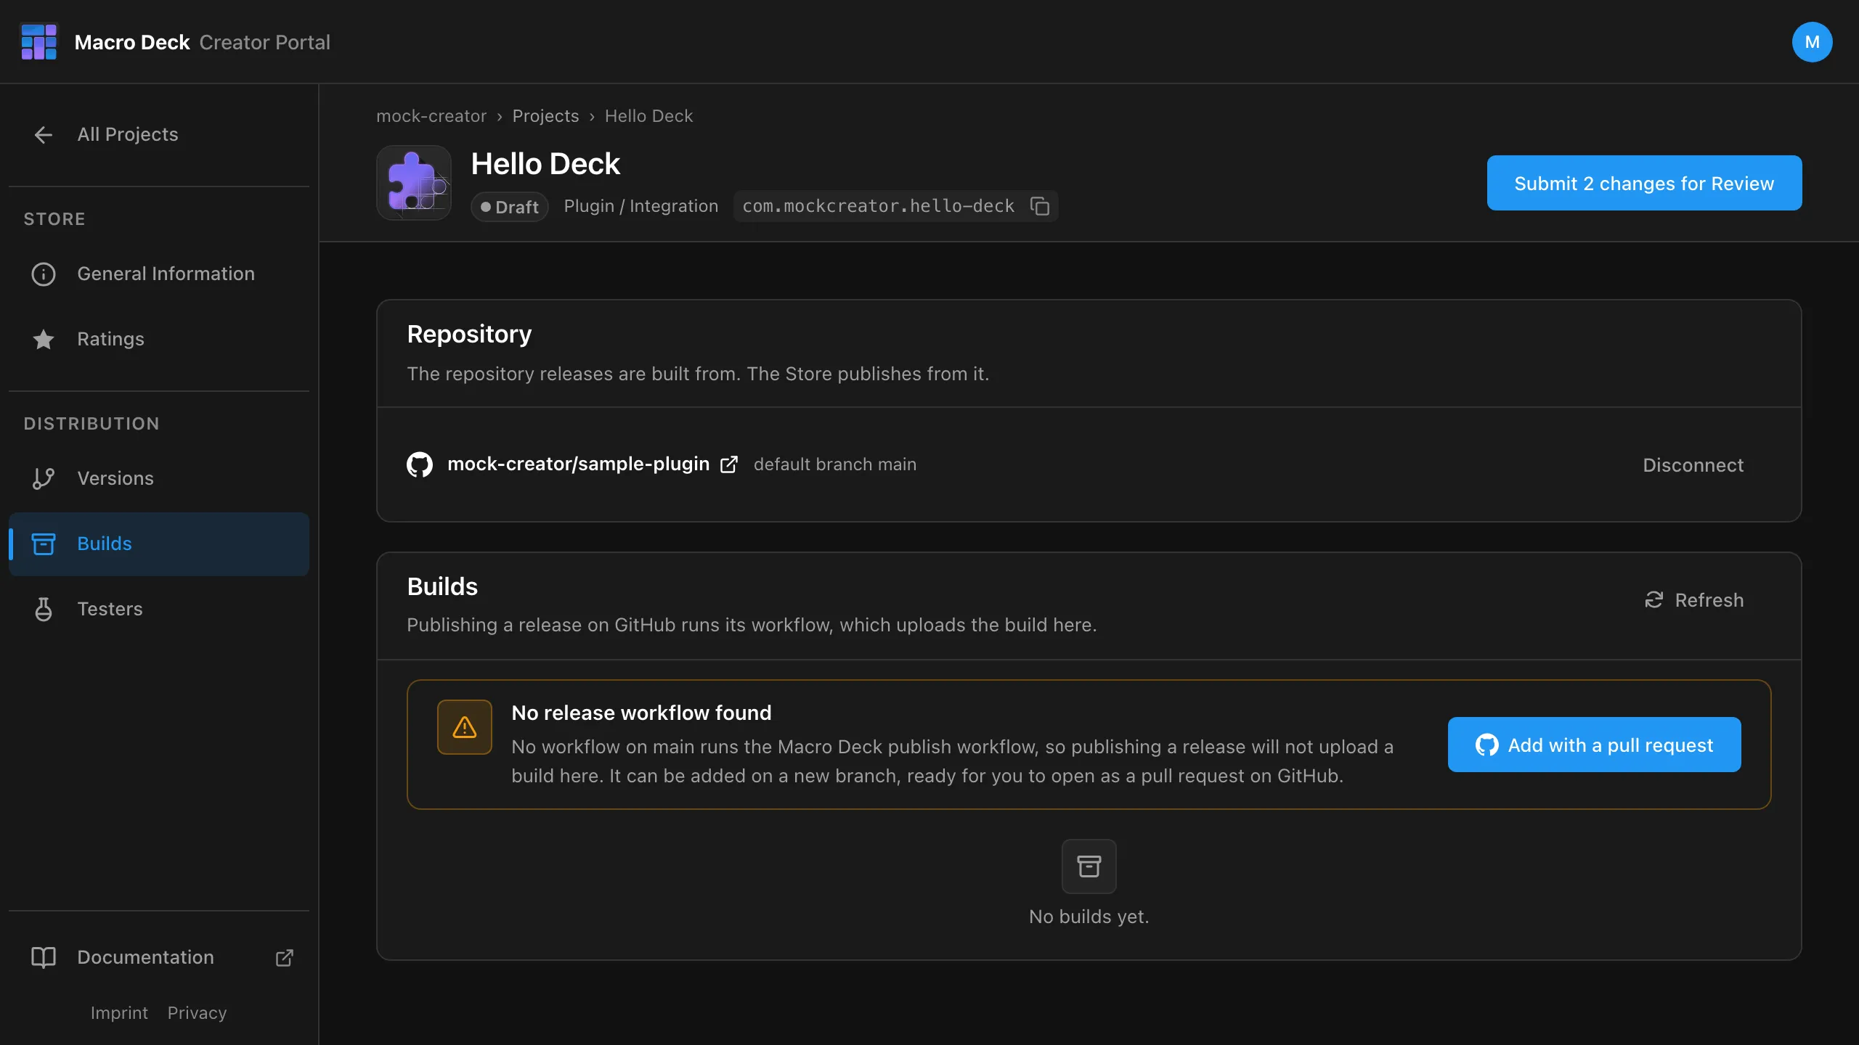This screenshot has width=1859, height=1045.
Task: Click the 'No builds yet.' text
Action: 1089,917
